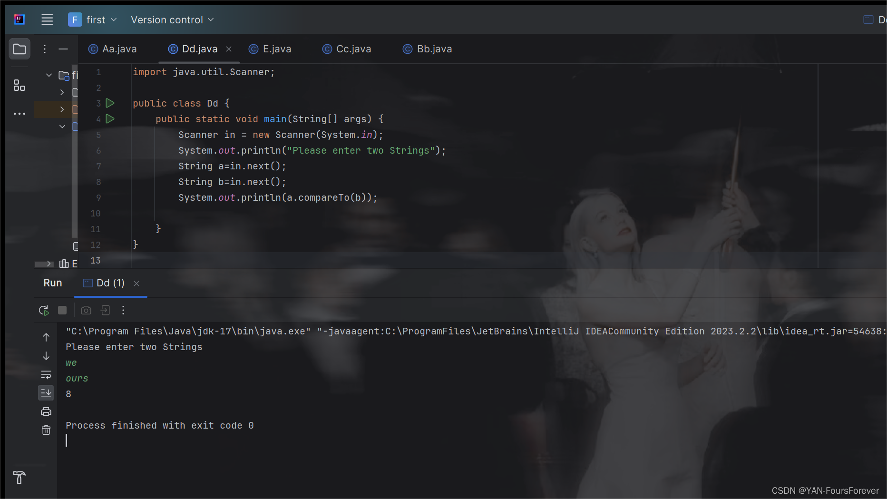Toggle the More Tool Windows panel

click(19, 114)
